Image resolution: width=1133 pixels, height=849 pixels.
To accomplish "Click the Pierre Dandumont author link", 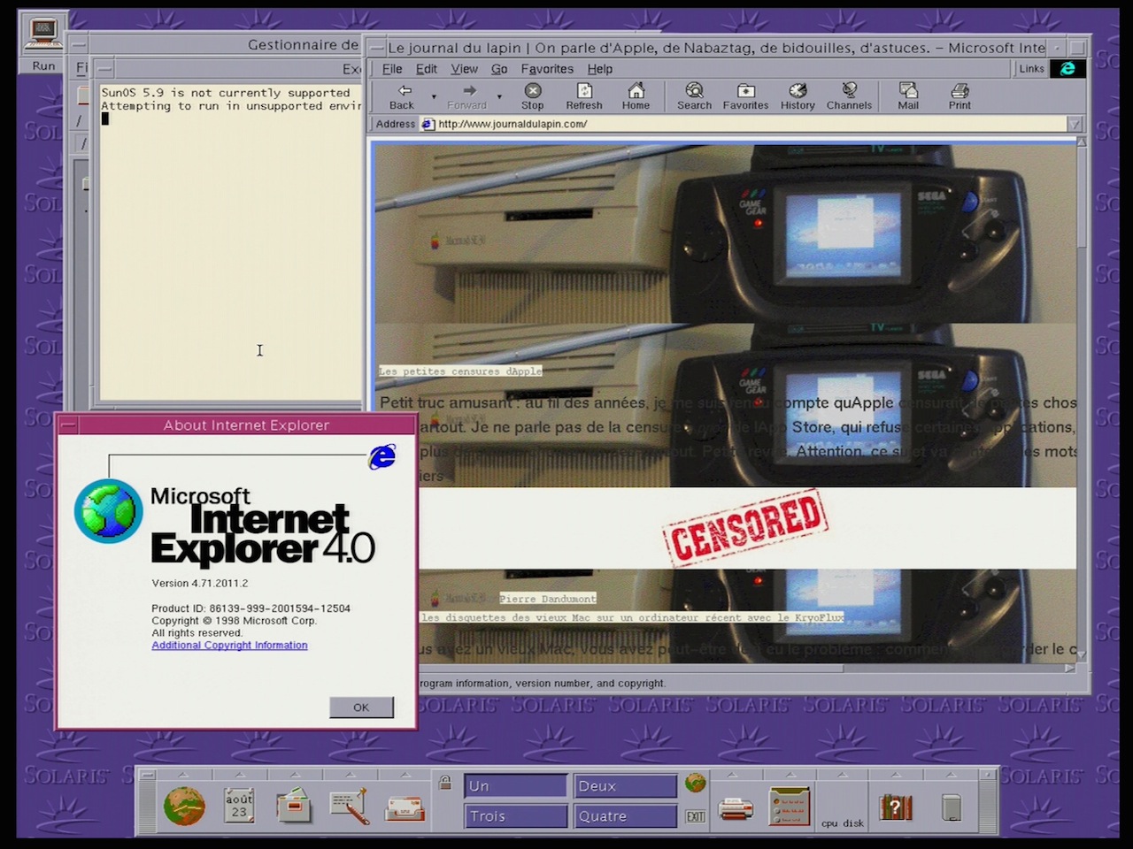I will point(548,599).
